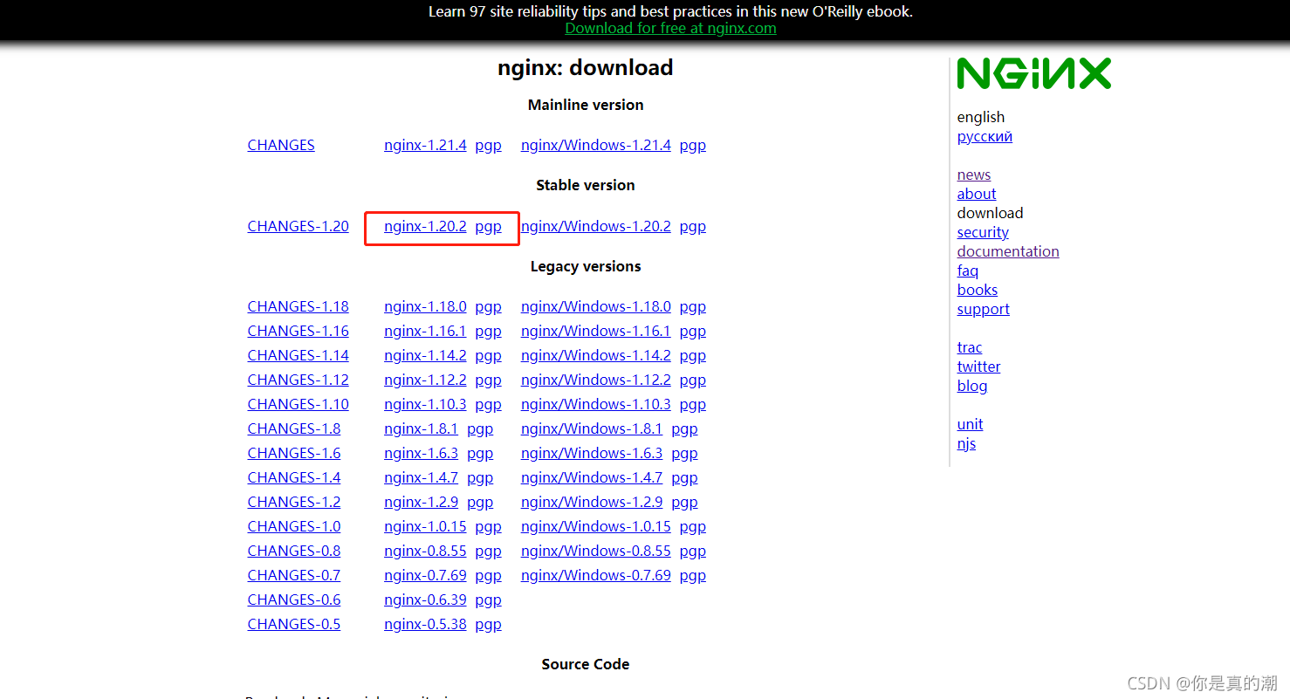
Task: Download nginx-0.5.38 source
Action: click(425, 624)
